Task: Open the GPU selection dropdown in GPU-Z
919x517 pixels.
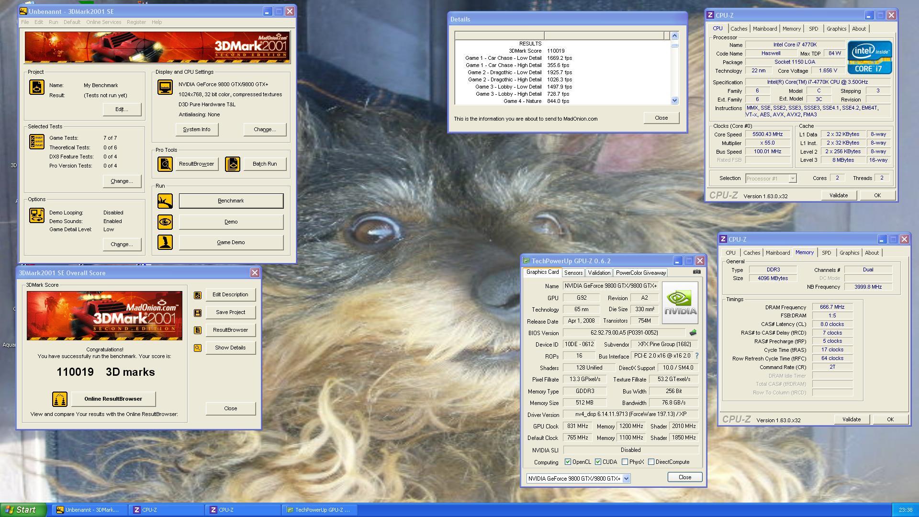Action: pyautogui.click(x=627, y=479)
